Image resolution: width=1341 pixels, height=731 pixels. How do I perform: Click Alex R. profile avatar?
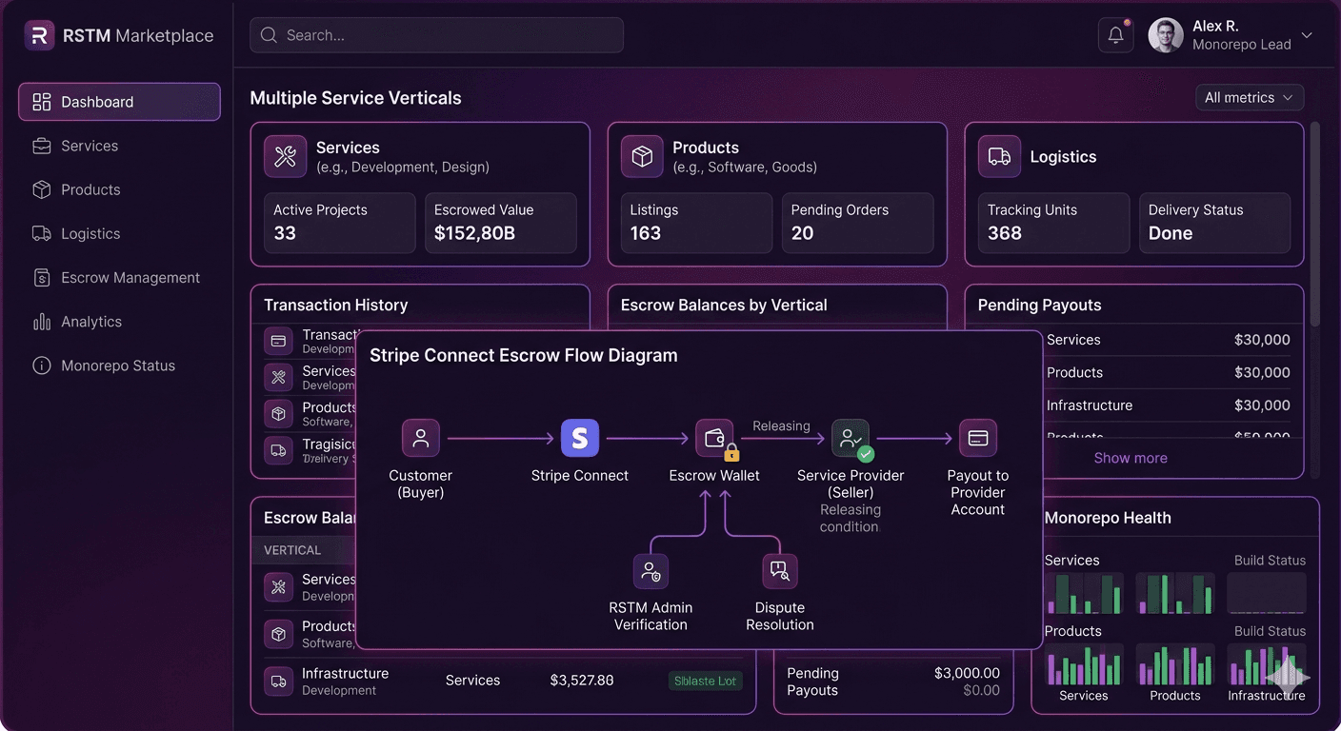point(1166,35)
